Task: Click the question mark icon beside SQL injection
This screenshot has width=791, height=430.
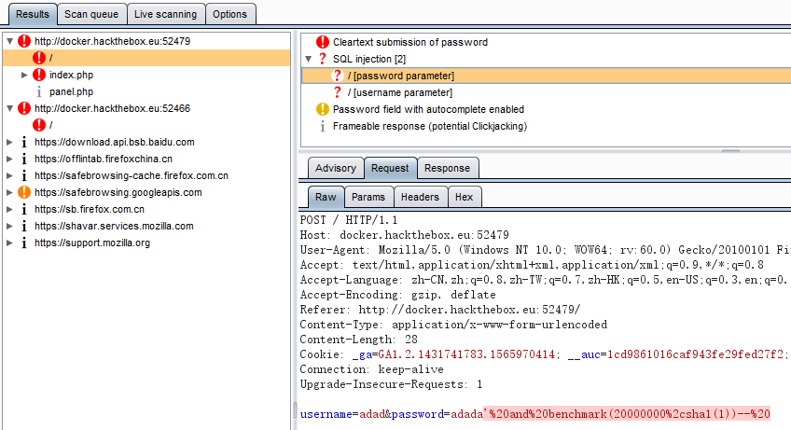Action: [323, 59]
